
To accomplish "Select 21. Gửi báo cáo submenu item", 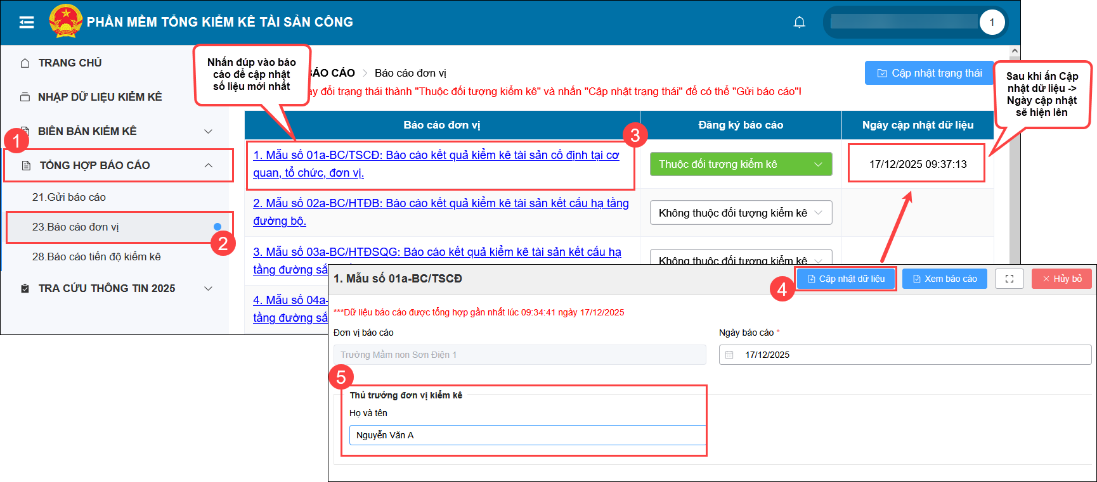I will coord(69,197).
